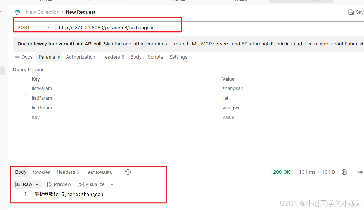Expand the Visualize options chevron
This screenshot has width=364, height=210.
[x=112, y=184]
